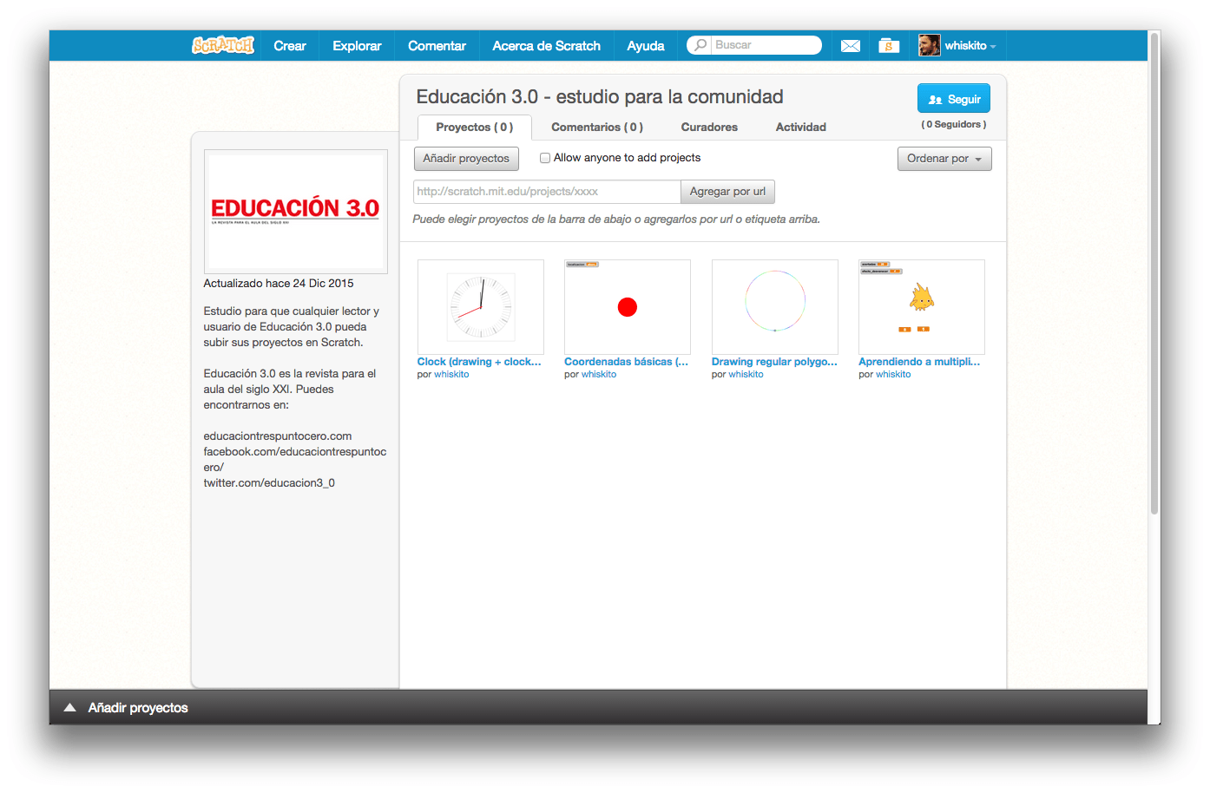Click Actualizado hace 24 Dic 2015 text
1210x793 pixels.
[x=279, y=284]
